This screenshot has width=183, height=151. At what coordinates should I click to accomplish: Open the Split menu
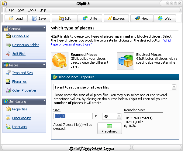point(21,10)
